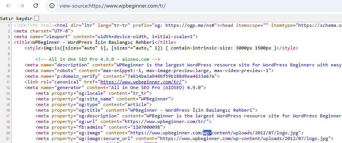Enable the Satır kaydır checkbox

(x=37, y=18)
